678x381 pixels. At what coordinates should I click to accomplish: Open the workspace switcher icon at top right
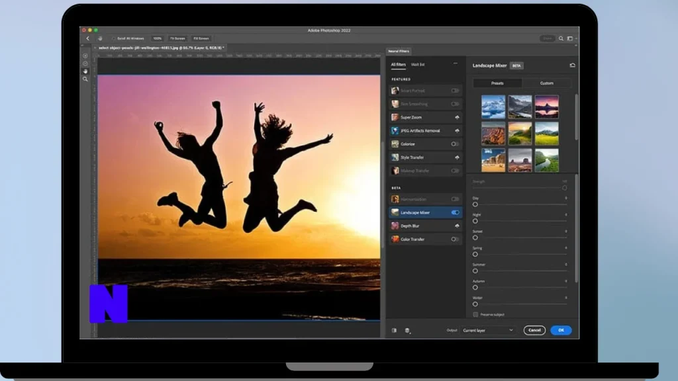[570, 38]
